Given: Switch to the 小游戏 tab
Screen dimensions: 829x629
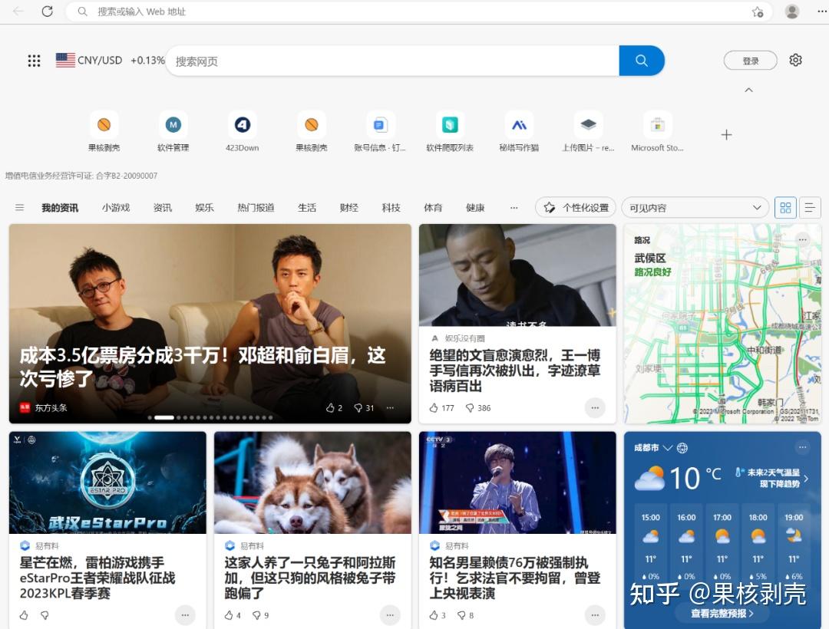Looking at the screenshot, I should [116, 207].
